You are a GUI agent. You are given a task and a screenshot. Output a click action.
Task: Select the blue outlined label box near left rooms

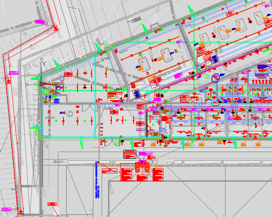coord(57,101)
